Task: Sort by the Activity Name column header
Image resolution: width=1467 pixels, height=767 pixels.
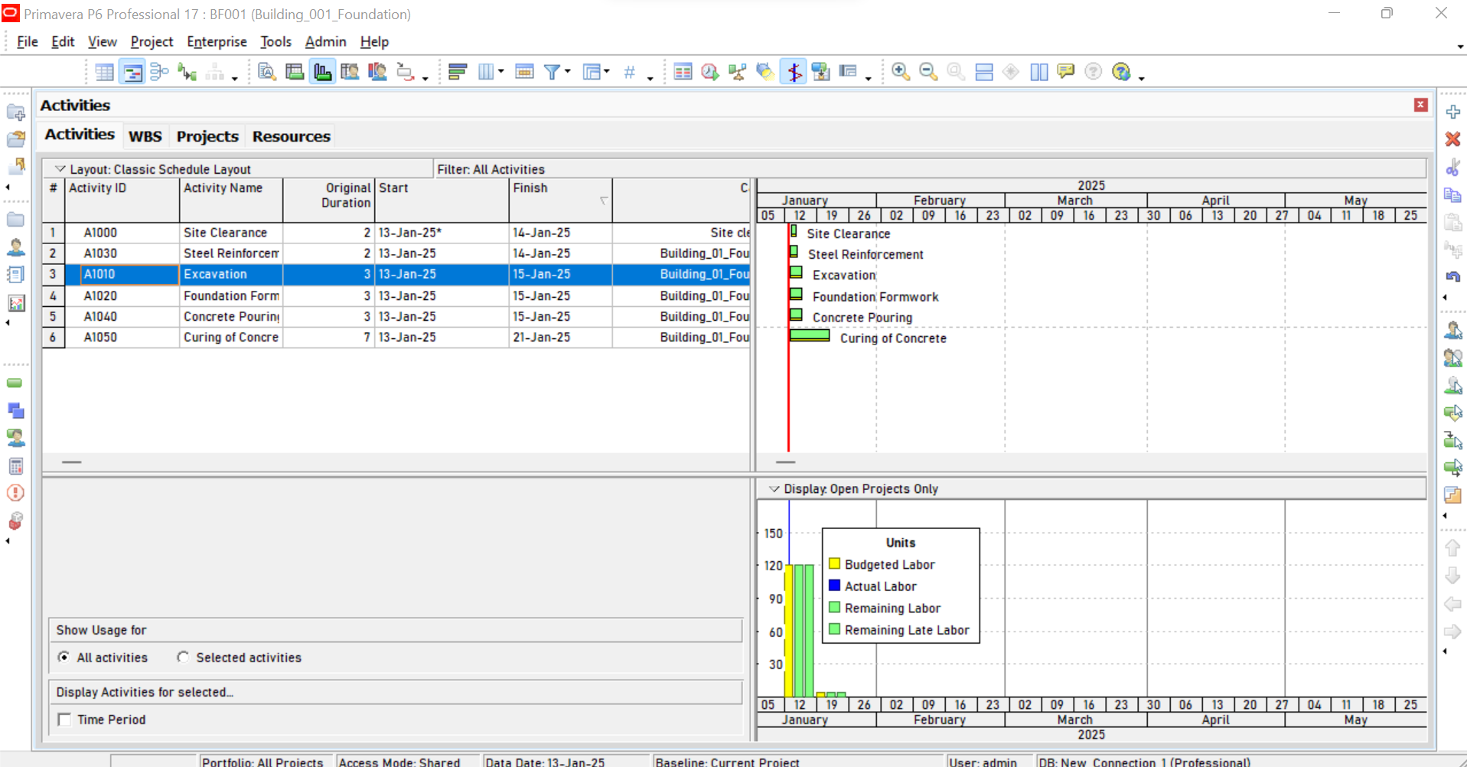Action: [x=232, y=200]
